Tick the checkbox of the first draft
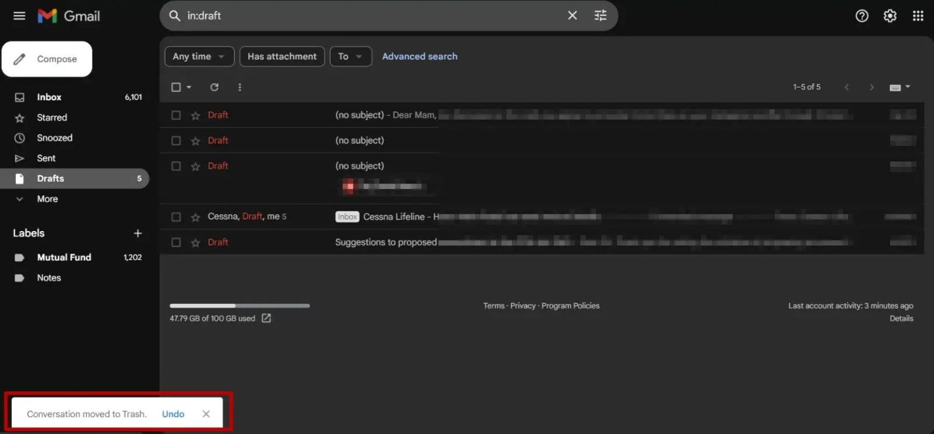This screenshot has height=434, width=934. pyautogui.click(x=176, y=115)
